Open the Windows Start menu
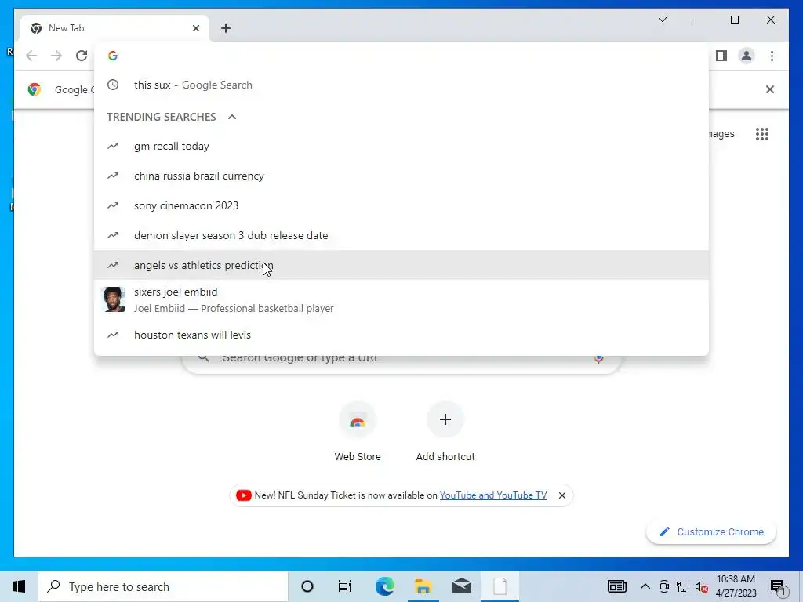The height and width of the screenshot is (602, 803). click(19, 586)
